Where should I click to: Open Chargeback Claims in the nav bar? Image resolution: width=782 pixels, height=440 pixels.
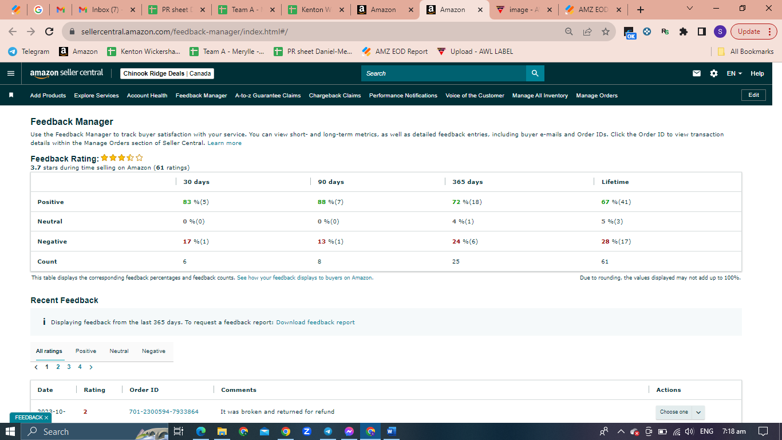(x=335, y=96)
